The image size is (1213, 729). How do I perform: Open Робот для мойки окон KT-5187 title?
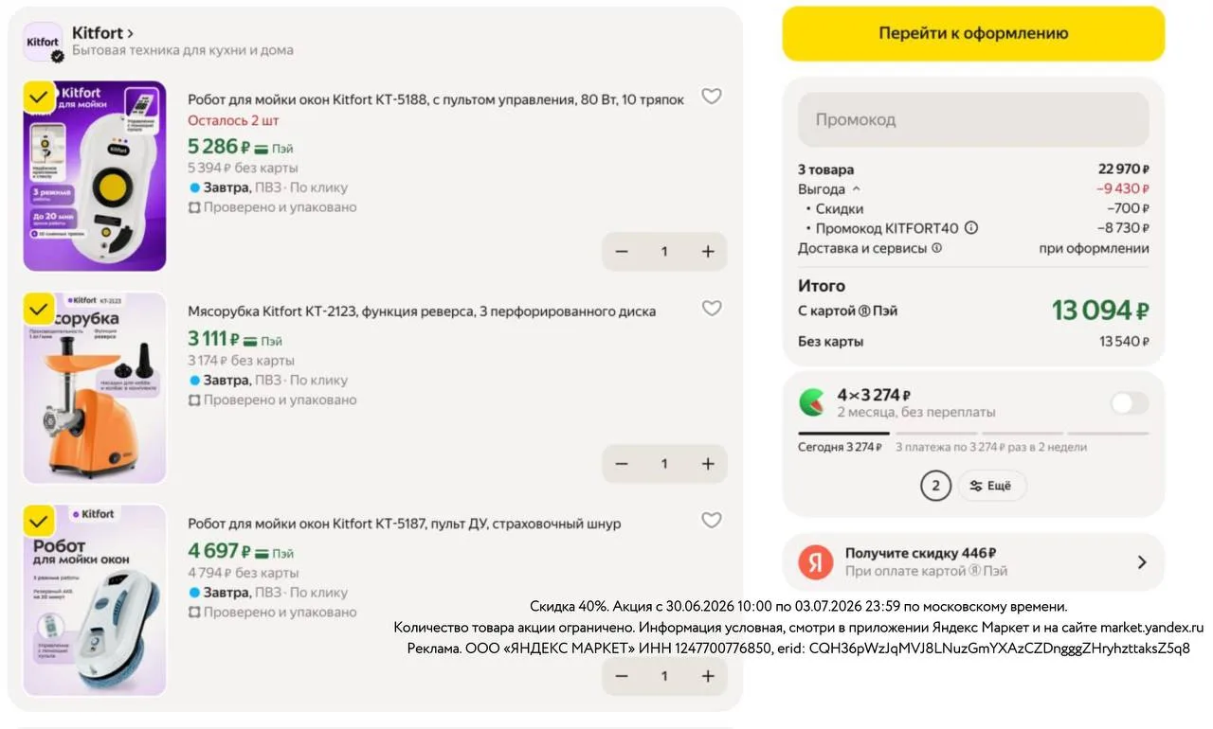[x=405, y=524]
